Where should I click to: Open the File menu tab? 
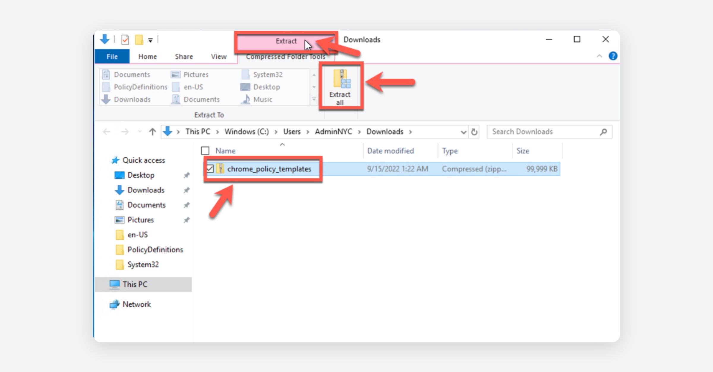coord(112,56)
